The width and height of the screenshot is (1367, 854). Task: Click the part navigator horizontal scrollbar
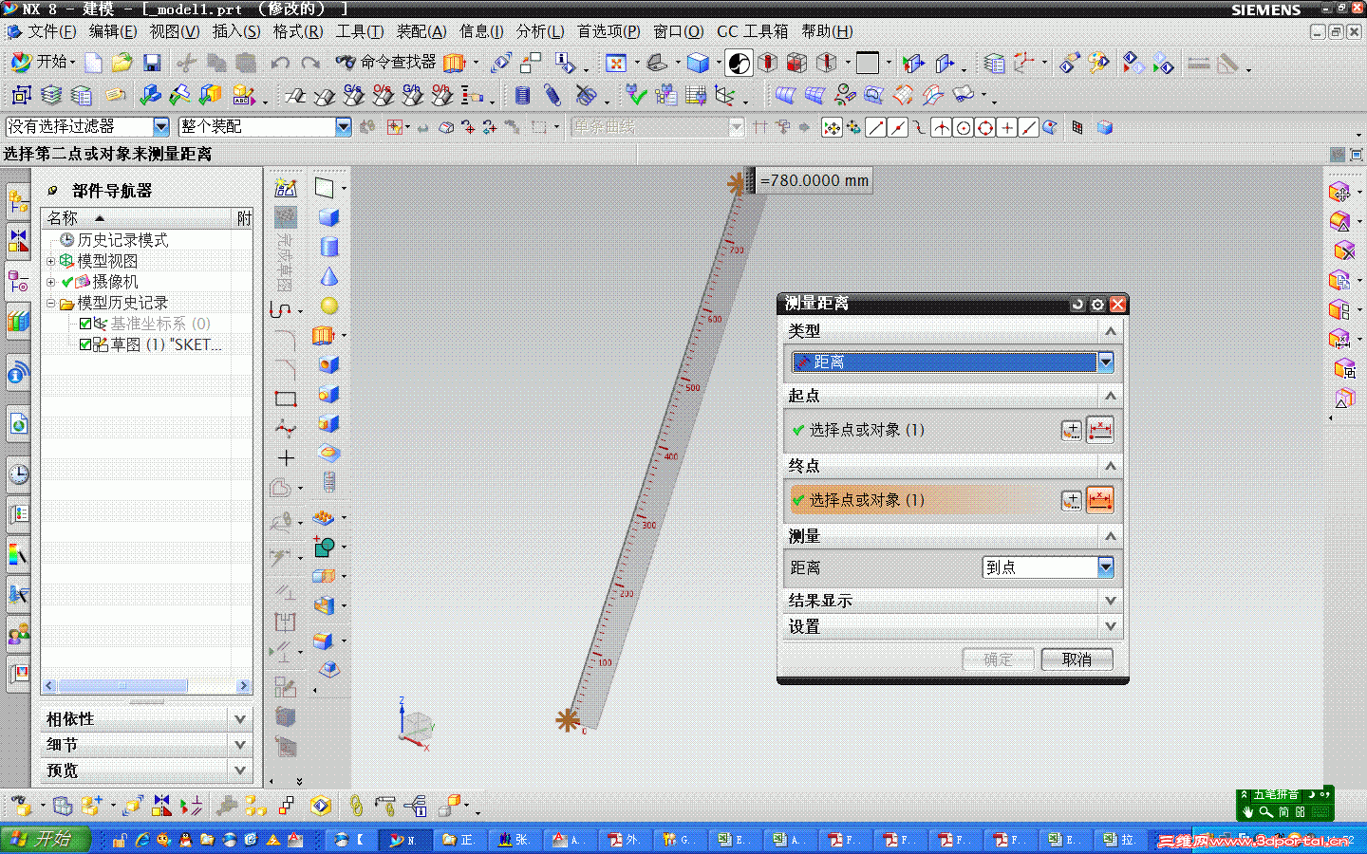point(147,685)
